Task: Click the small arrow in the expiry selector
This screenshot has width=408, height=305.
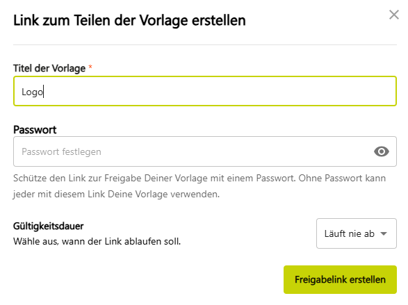Action: click(x=384, y=233)
